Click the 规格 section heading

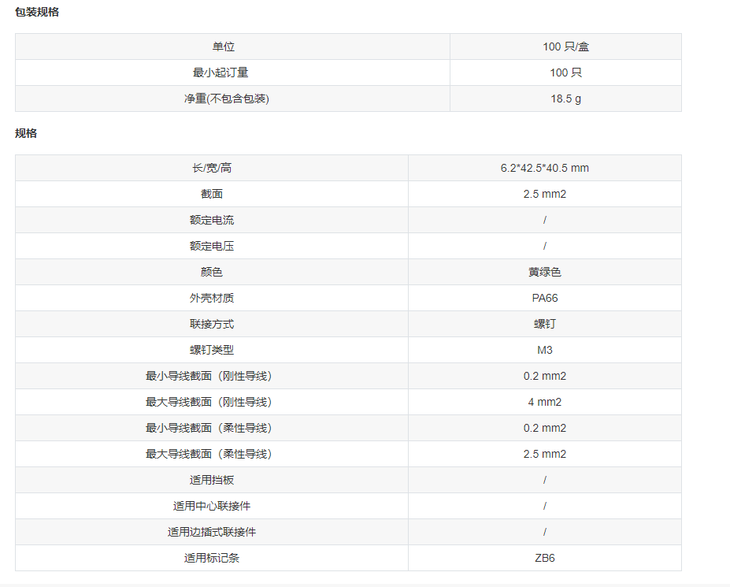coord(26,133)
